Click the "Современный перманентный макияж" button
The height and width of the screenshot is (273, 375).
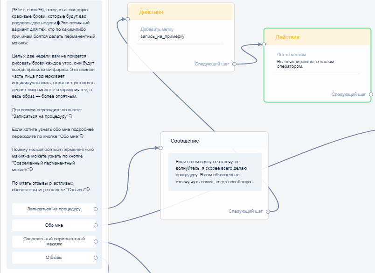[x=54, y=241]
